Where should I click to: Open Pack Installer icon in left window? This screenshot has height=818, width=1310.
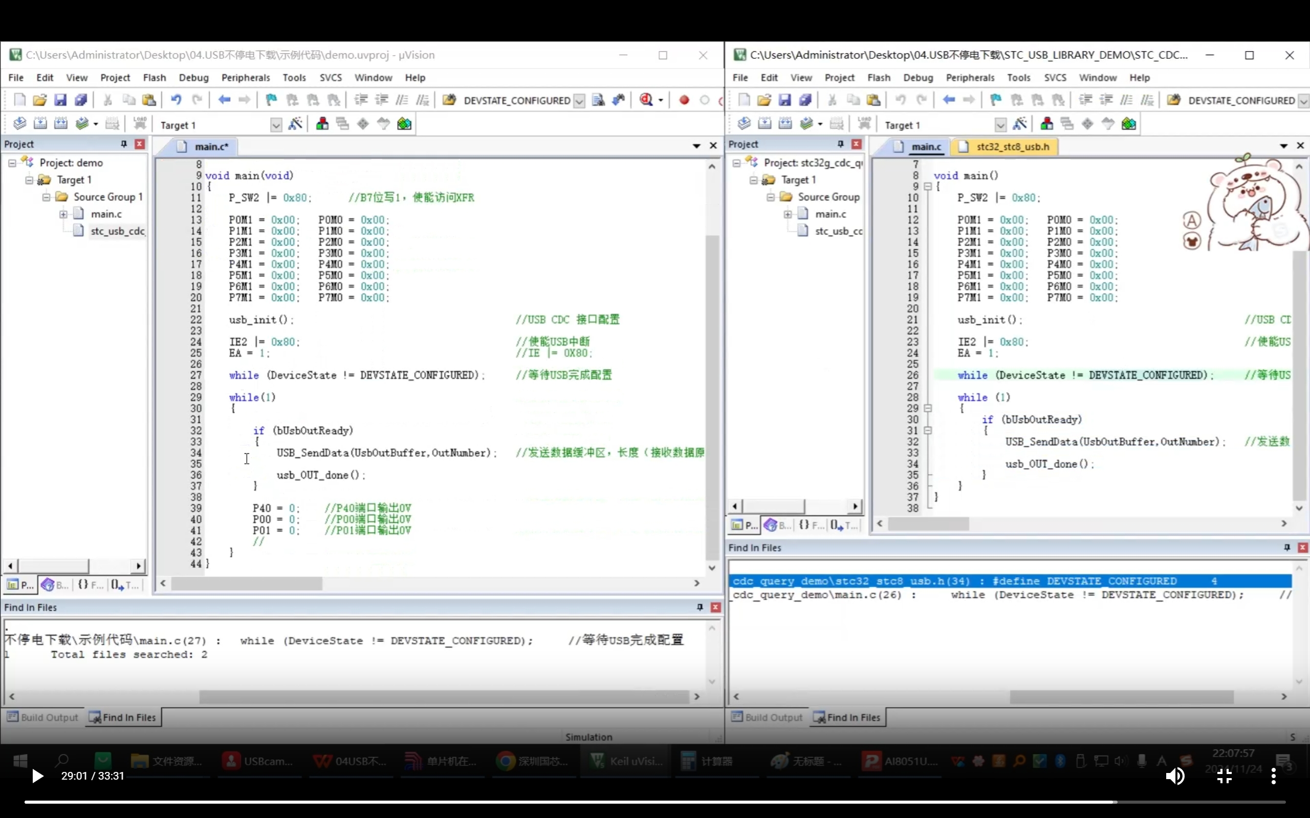pyautogui.click(x=404, y=124)
